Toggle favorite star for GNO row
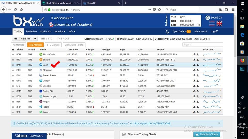Viewport: 248px width, 139px height. (13, 81)
